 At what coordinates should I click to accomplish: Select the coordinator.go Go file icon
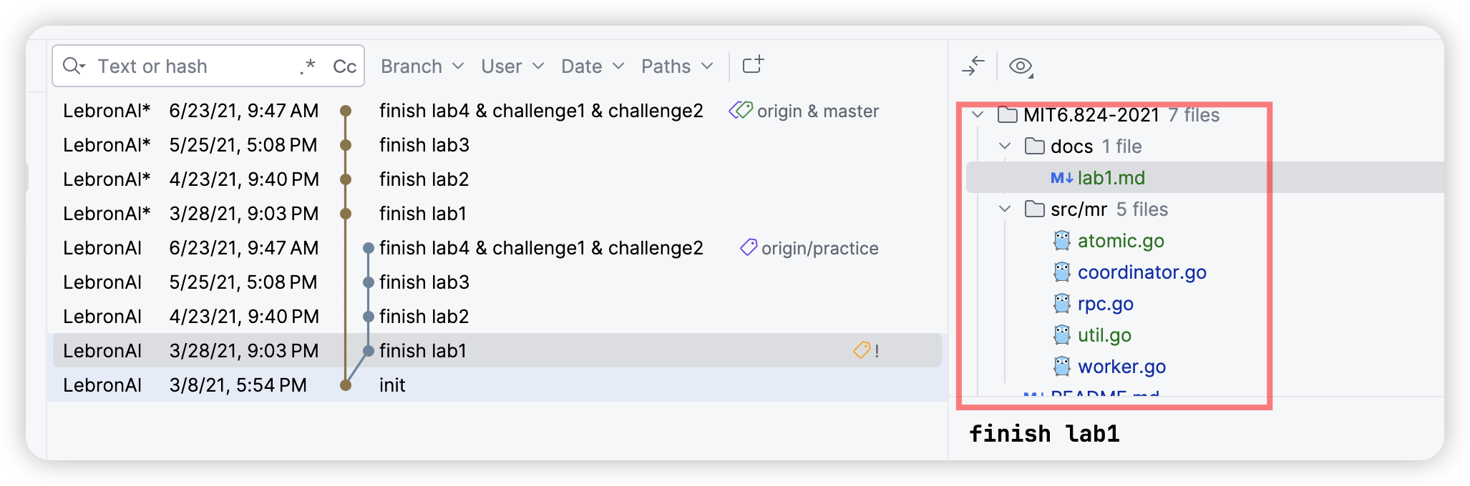pyautogui.click(x=1062, y=272)
